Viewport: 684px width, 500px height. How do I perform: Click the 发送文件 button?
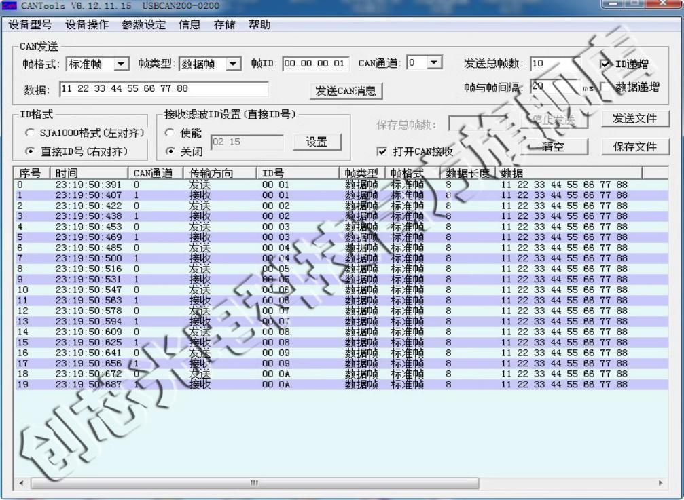coord(634,119)
